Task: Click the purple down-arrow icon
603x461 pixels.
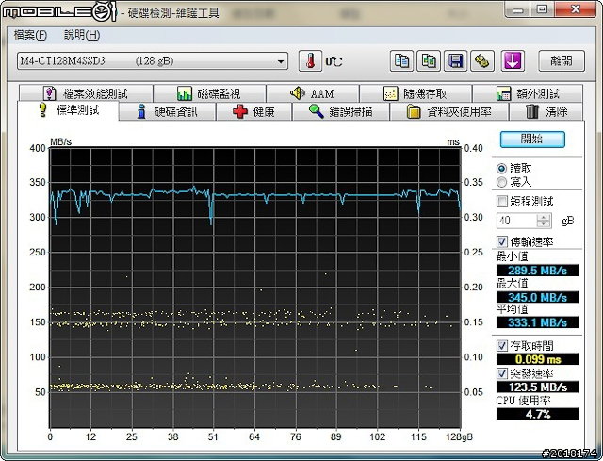Action: coord(512,61)
